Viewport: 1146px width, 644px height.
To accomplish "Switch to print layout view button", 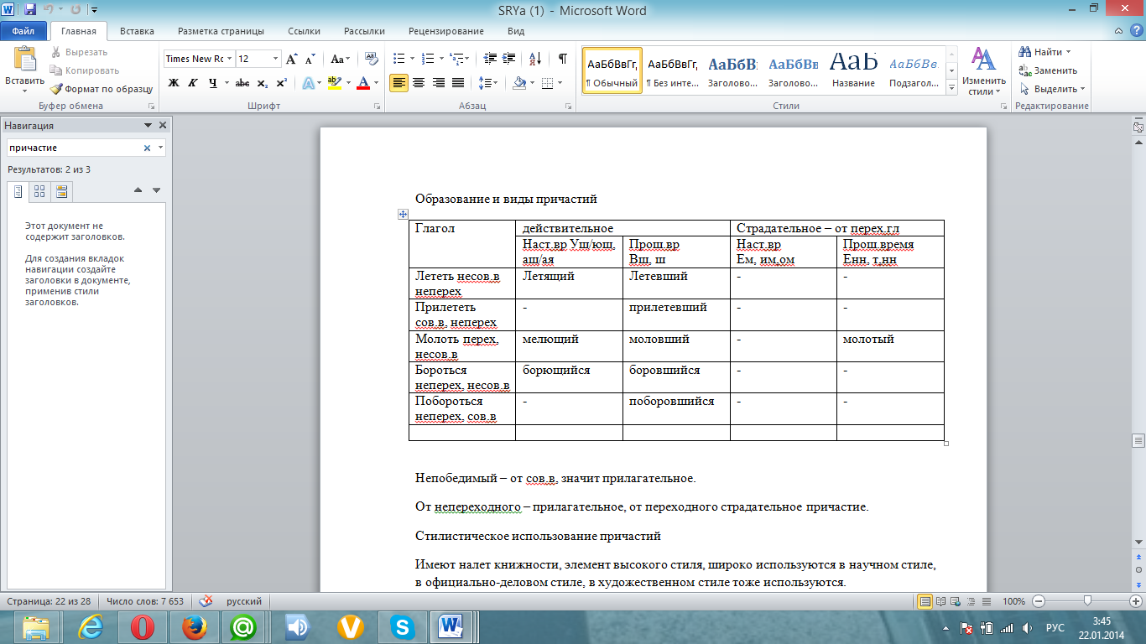I will tap(925, 601).
